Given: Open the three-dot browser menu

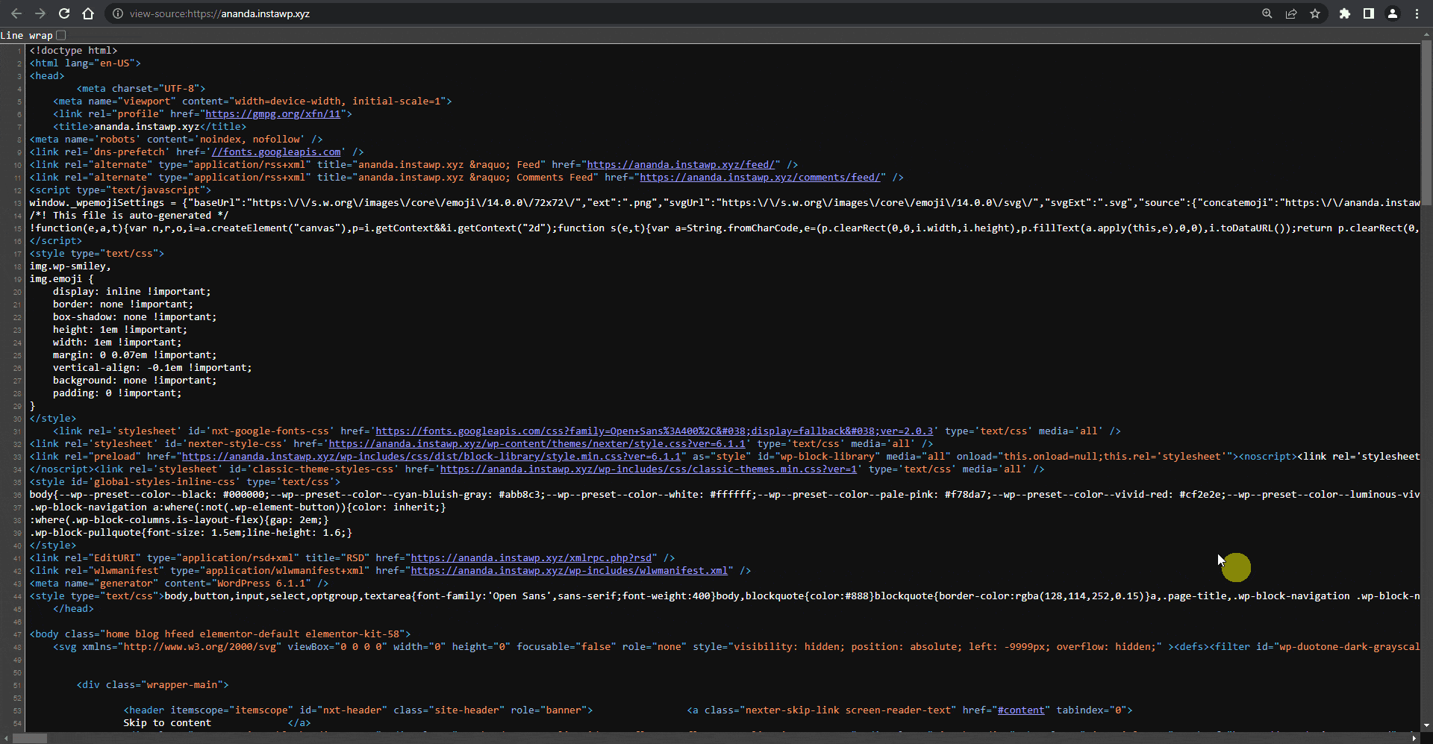Looking at the screenshot, I should (1417, 13).
